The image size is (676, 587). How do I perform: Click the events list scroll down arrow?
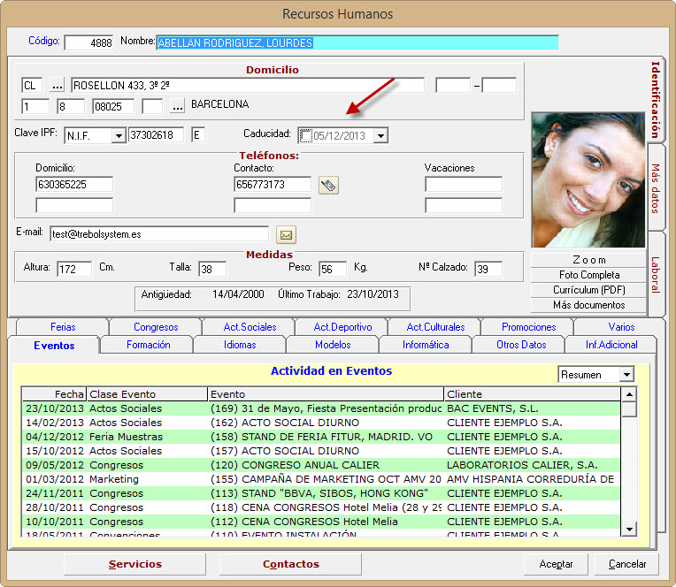[629, 529]
